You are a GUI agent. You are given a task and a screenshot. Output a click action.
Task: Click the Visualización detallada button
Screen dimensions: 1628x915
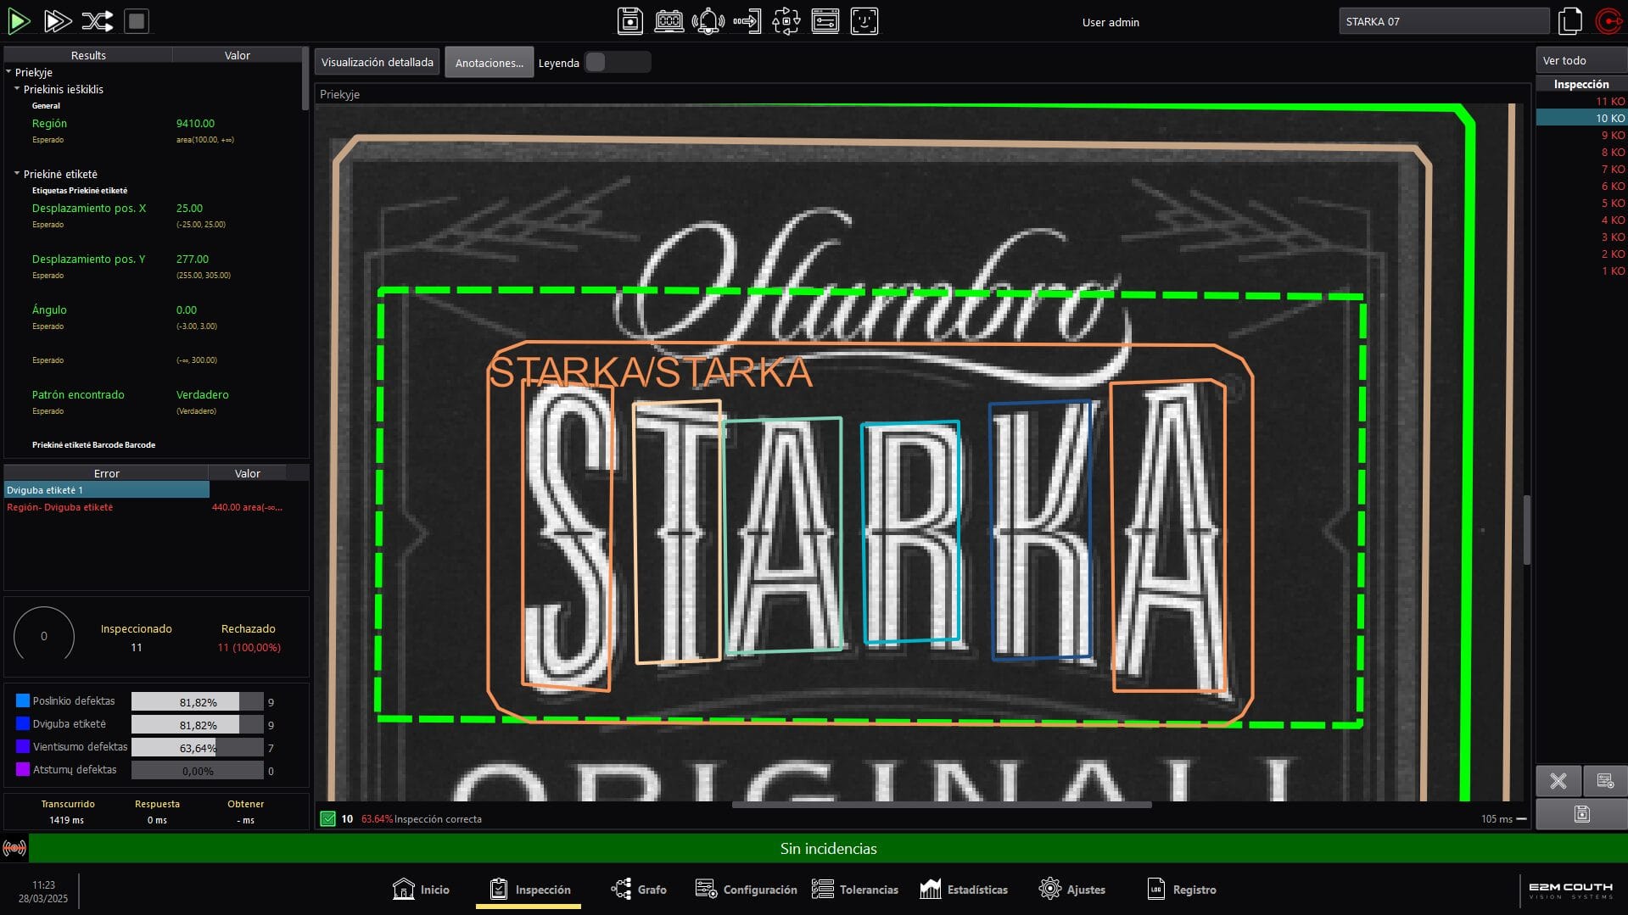click(377, 63)
